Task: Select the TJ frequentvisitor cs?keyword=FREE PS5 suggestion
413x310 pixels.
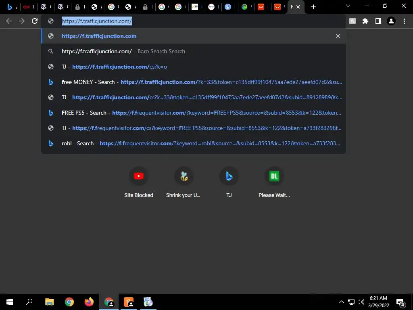Action: [x=194, y=128]
